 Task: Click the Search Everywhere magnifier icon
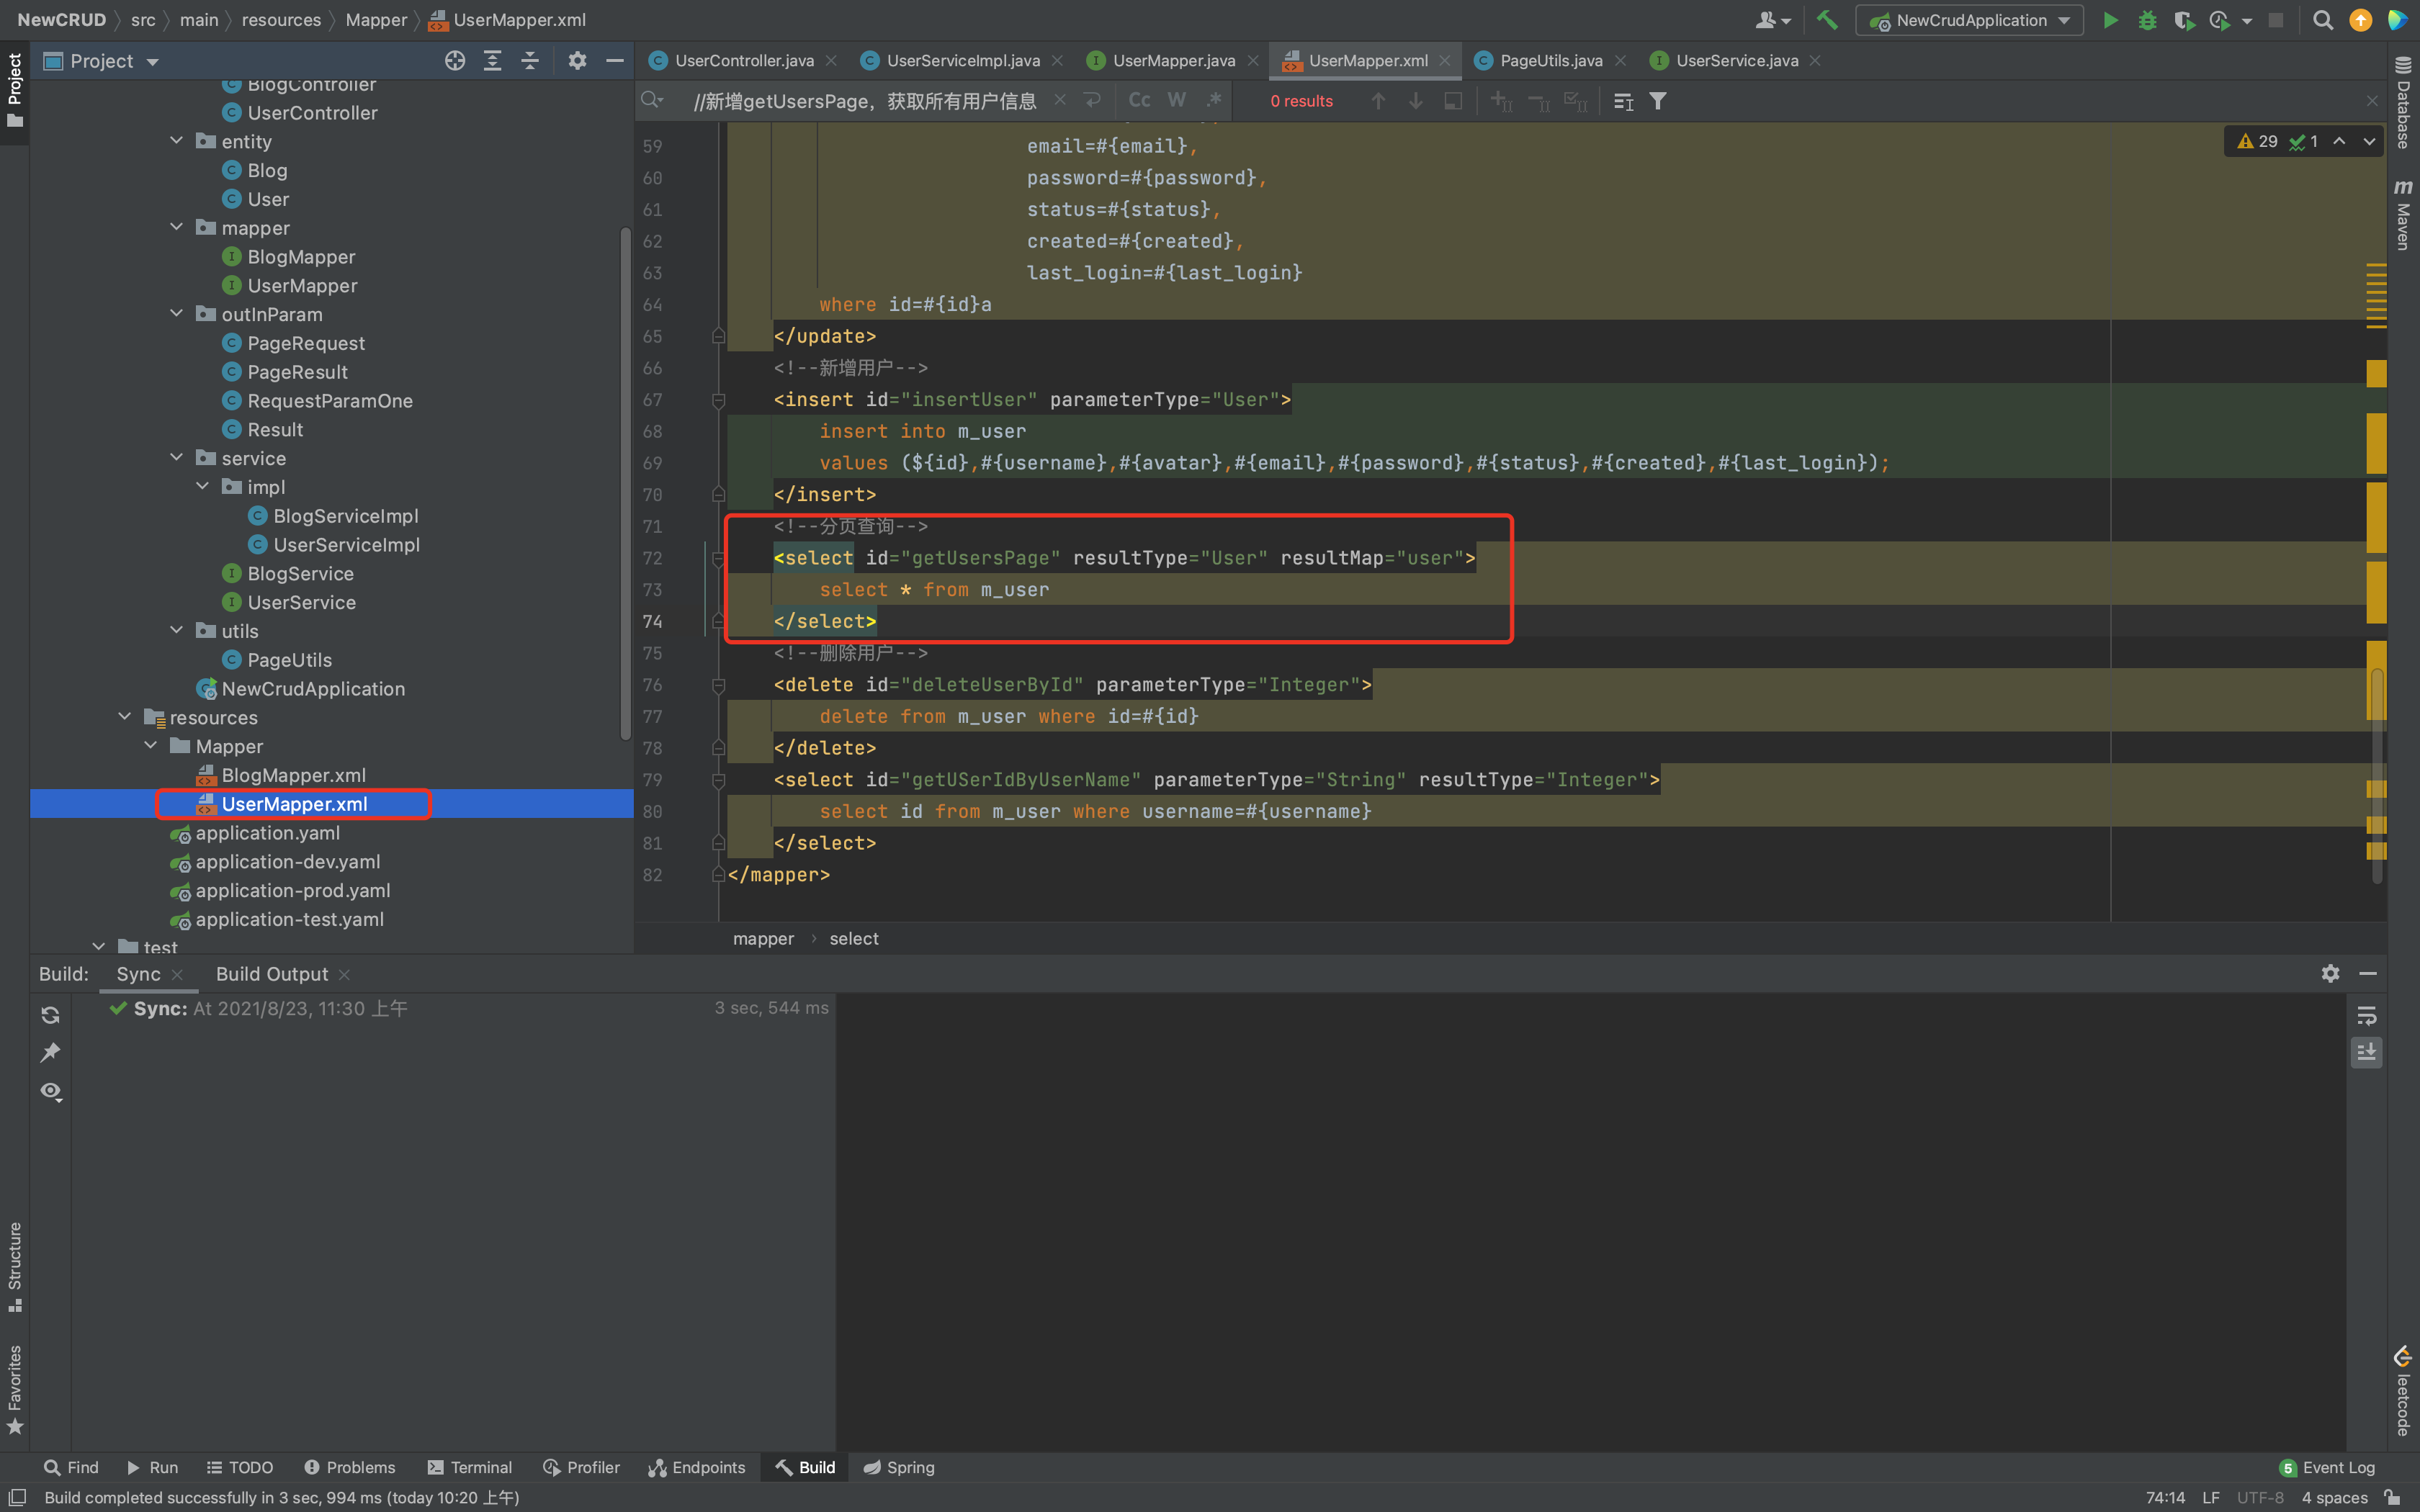coord(2322,20)
